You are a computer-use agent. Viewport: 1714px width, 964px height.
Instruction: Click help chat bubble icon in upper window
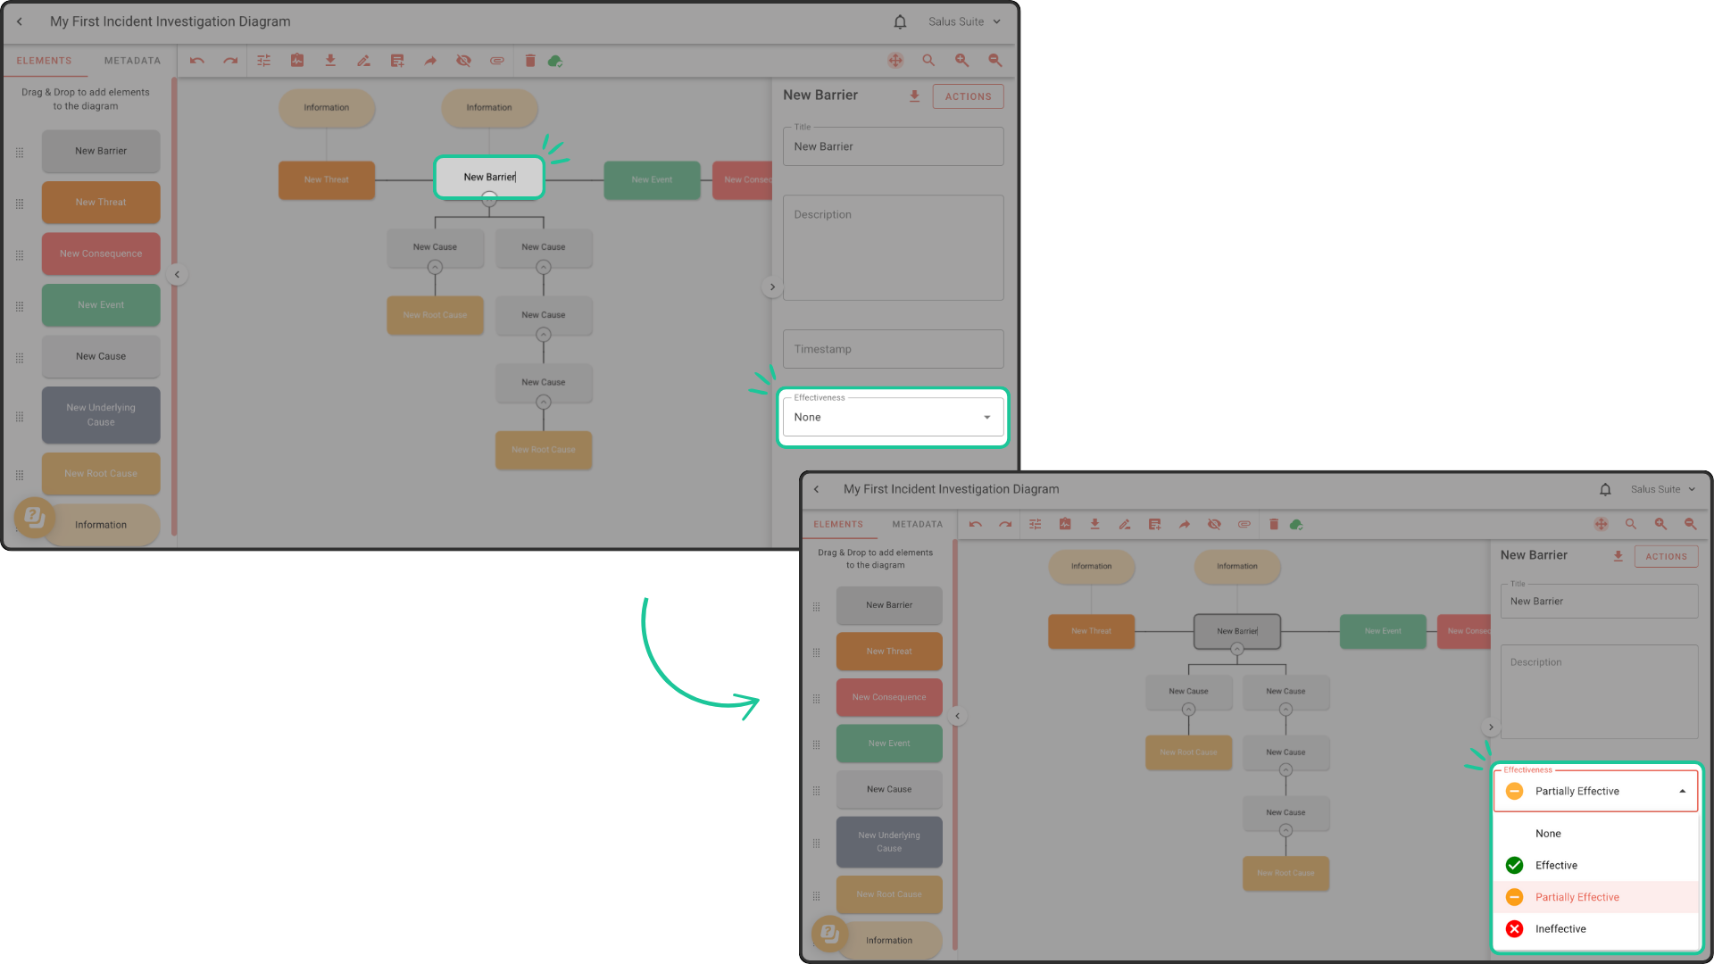[34, 517]
